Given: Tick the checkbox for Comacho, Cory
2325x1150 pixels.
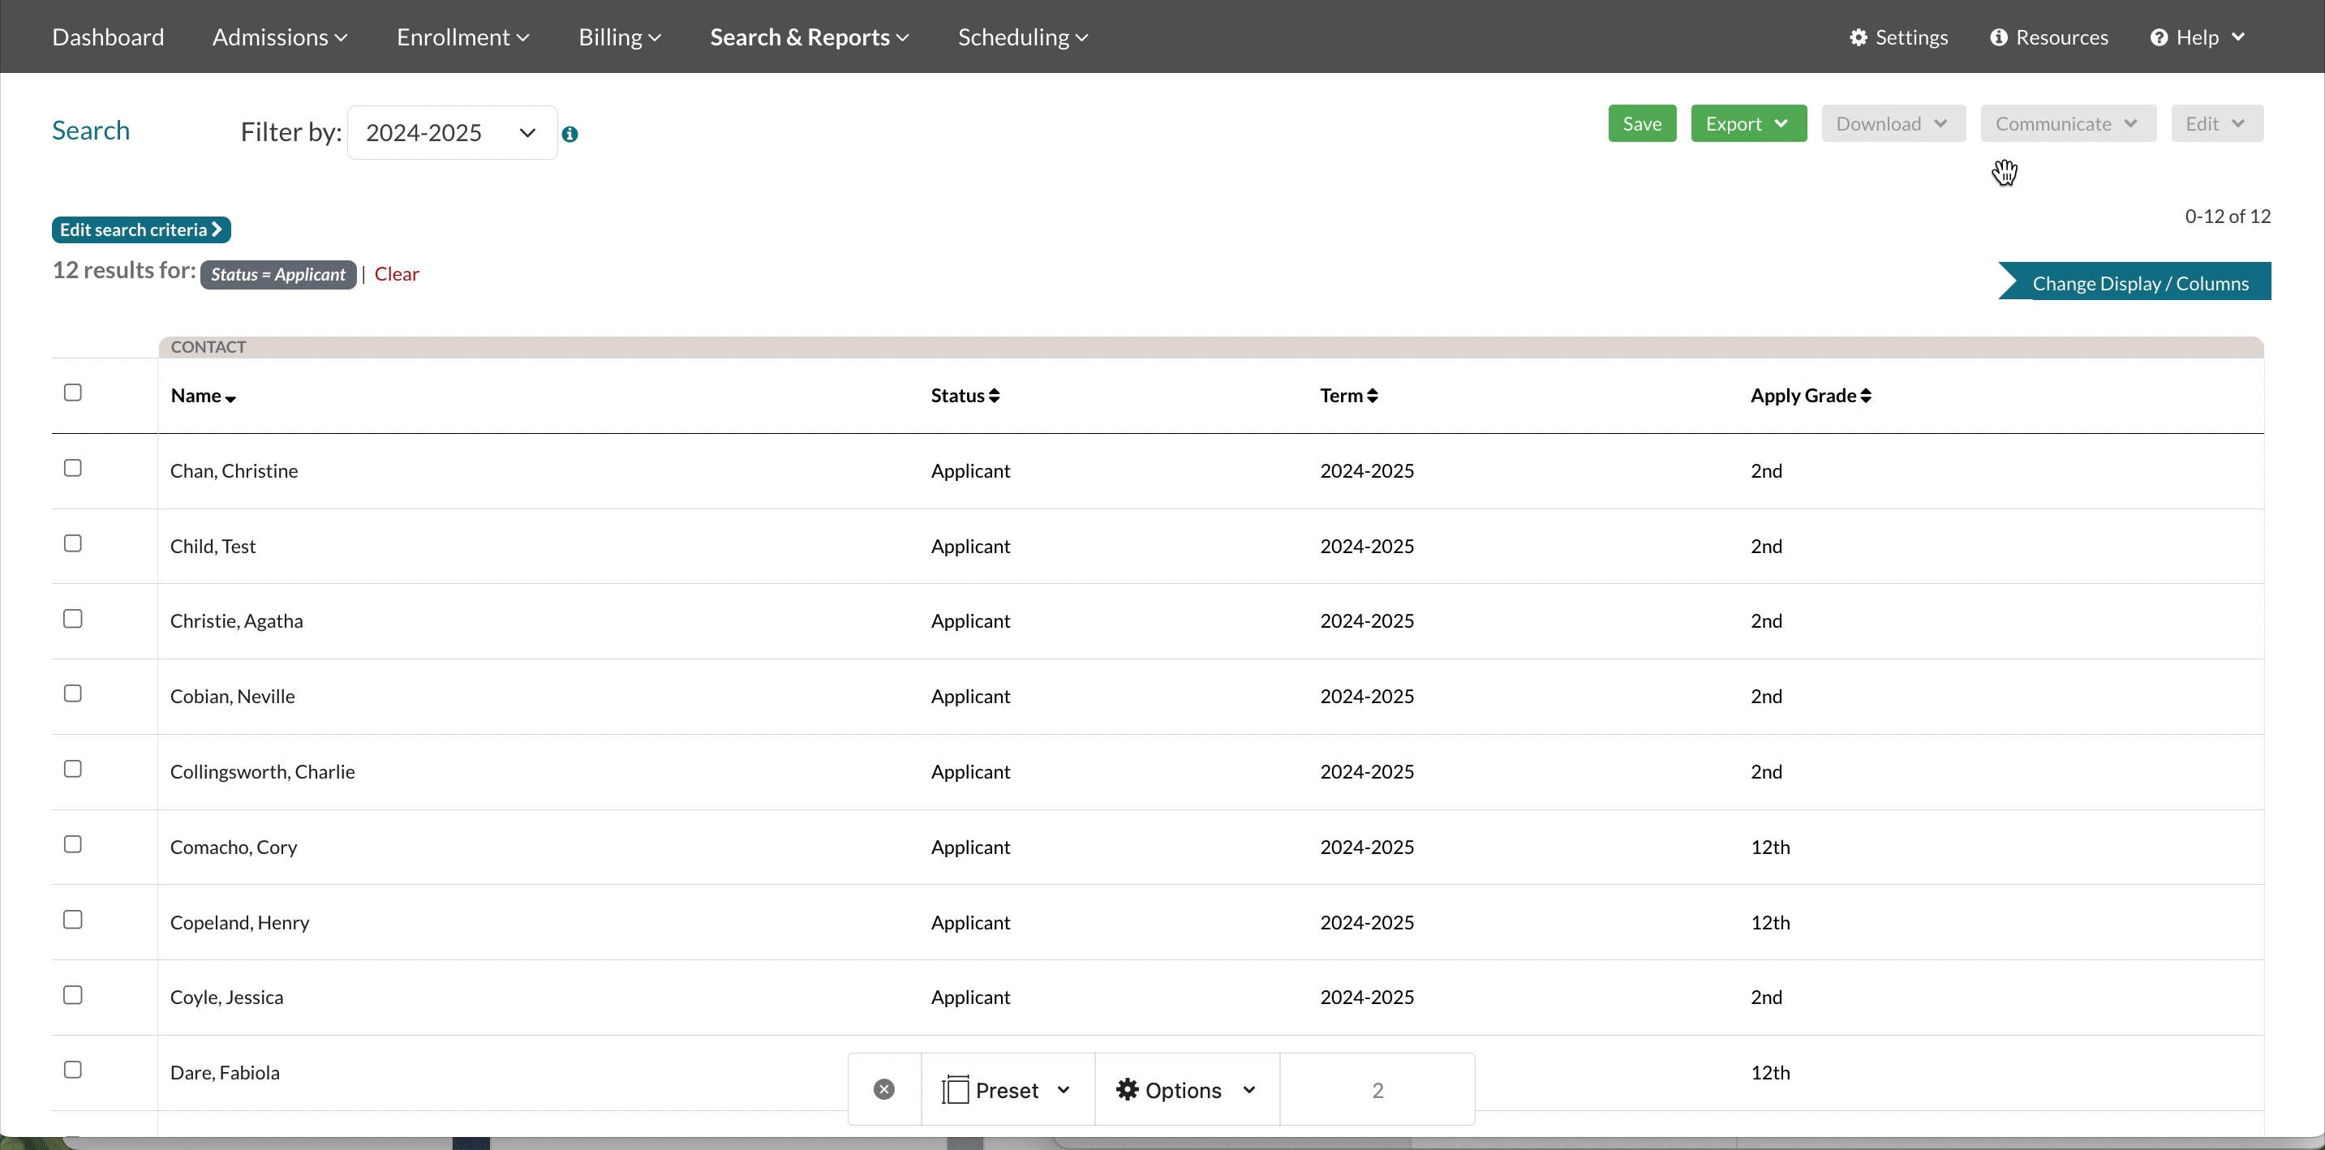Looking at the screenshot, I should [x=73, y=844].
